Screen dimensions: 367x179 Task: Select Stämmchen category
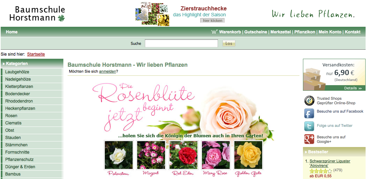click(32, 145)
